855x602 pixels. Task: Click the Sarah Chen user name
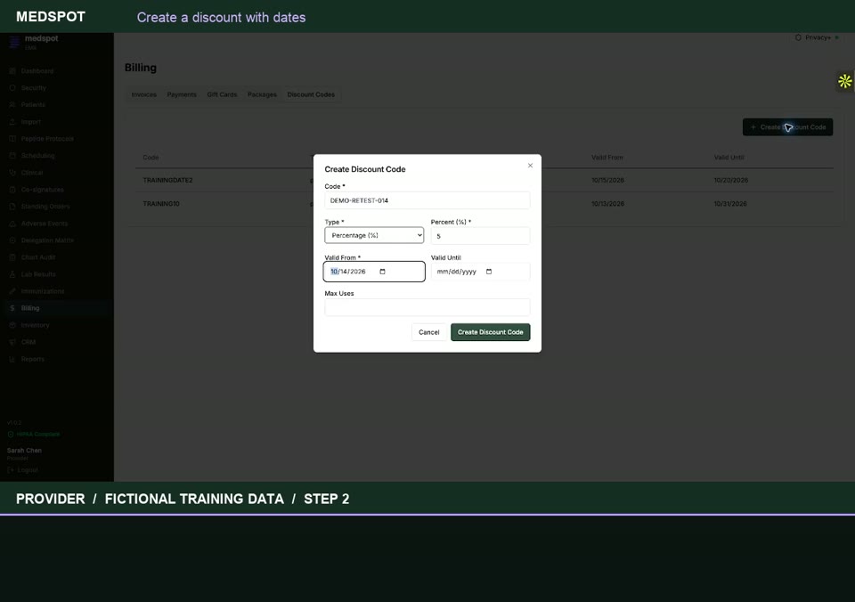(x=24, y=451)
